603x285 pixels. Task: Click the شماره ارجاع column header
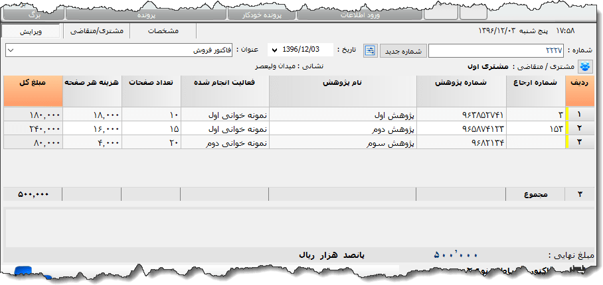click(535, 91)
